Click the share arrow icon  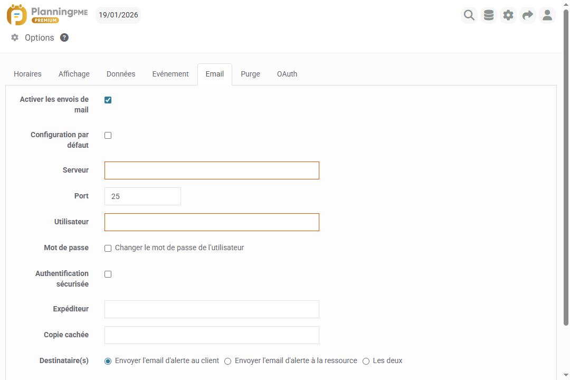click(527, 15)
